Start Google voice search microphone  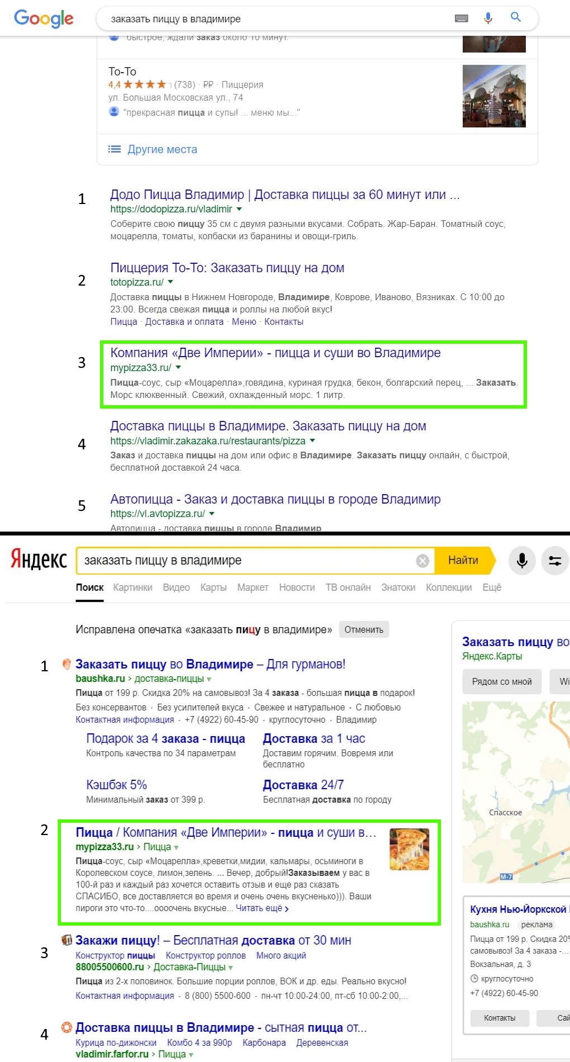pos(488,18)
